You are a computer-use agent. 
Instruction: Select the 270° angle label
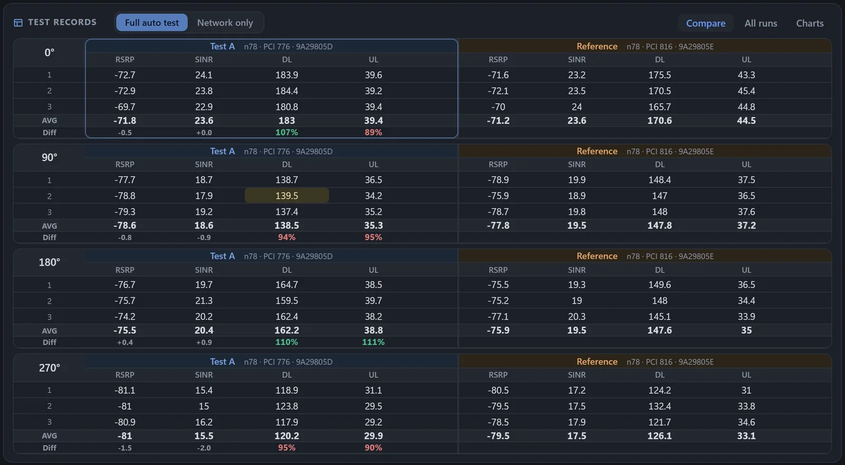(x=49, y=368)
